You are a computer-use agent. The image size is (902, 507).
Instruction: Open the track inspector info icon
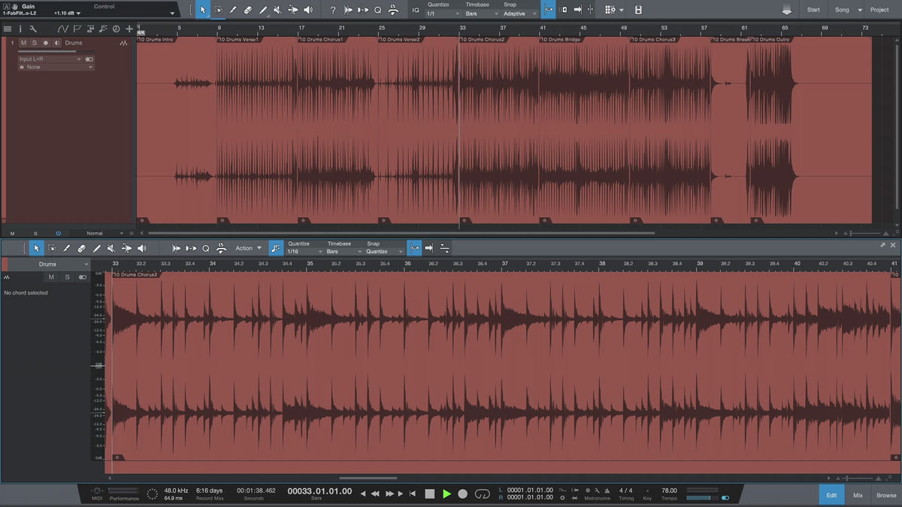point(20,29)
